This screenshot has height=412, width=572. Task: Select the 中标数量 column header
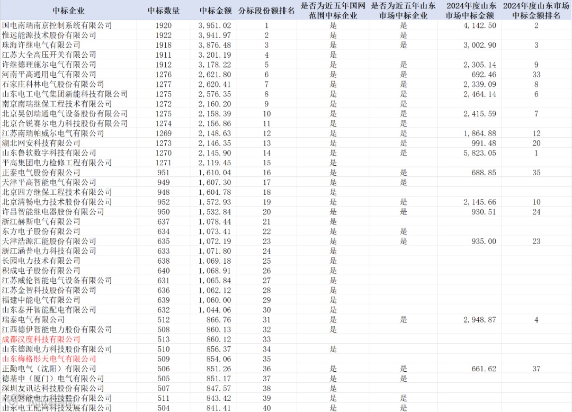point(164,11)
